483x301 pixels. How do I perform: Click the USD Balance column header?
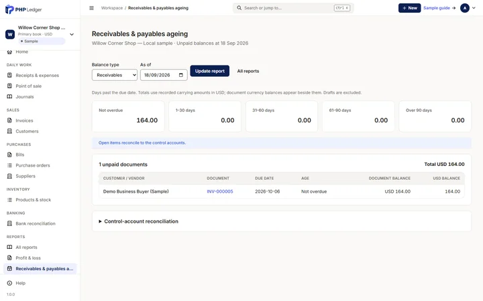446,178
